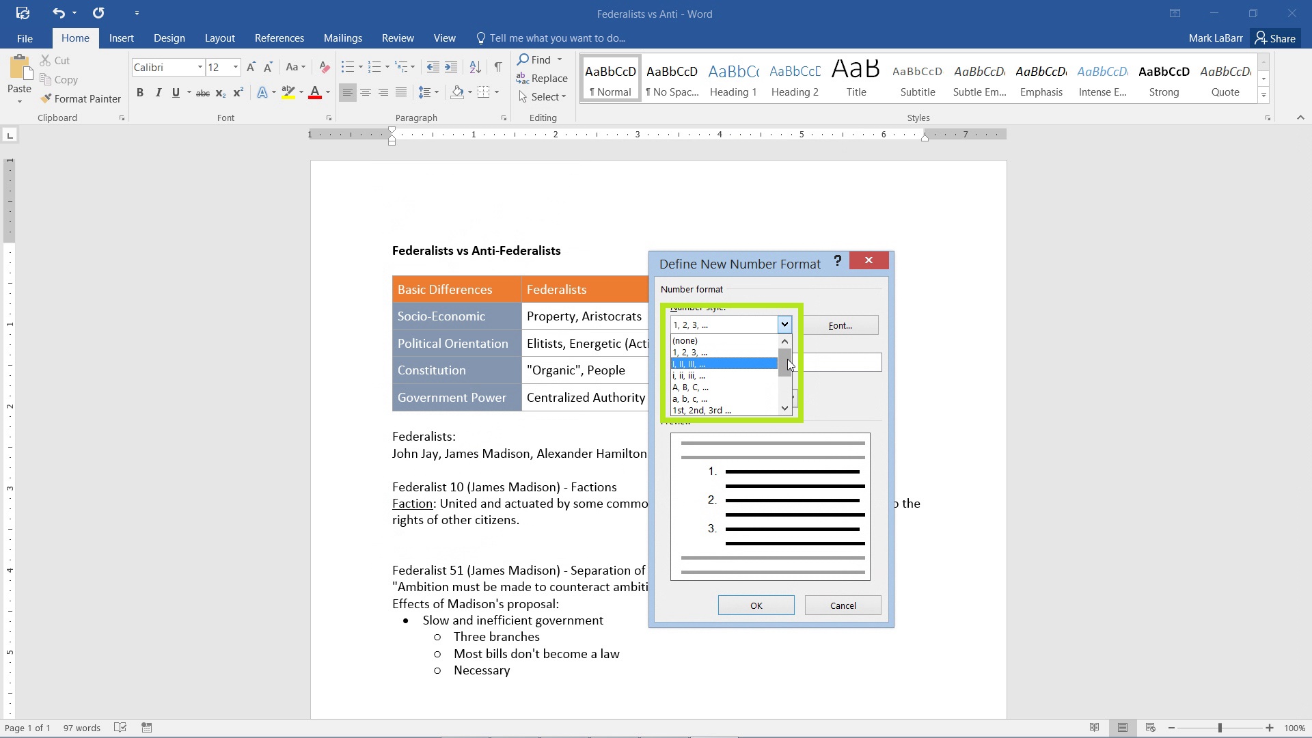Image resolution: width=1312 pixels, height=738 pixels.
Task: Click OK button in format dialog
Action: (x=756, y=605)
